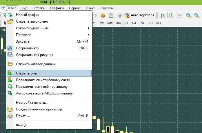
Task: Expand Открыть удаленный submenu
Action: tap(49, 28)
